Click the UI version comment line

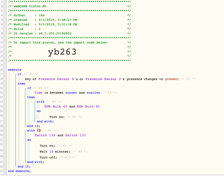coord(69,34)
